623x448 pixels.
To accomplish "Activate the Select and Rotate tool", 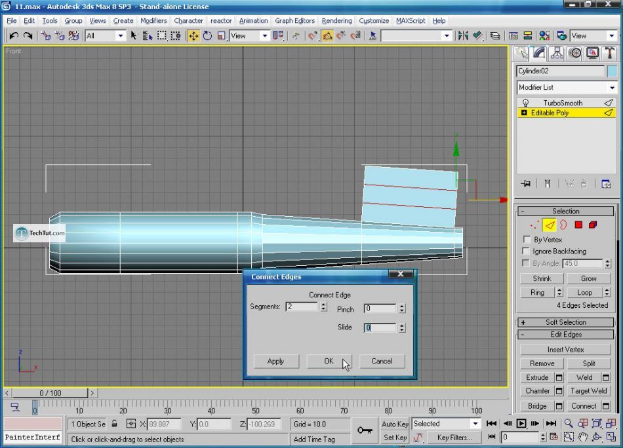I will [207, 36].
